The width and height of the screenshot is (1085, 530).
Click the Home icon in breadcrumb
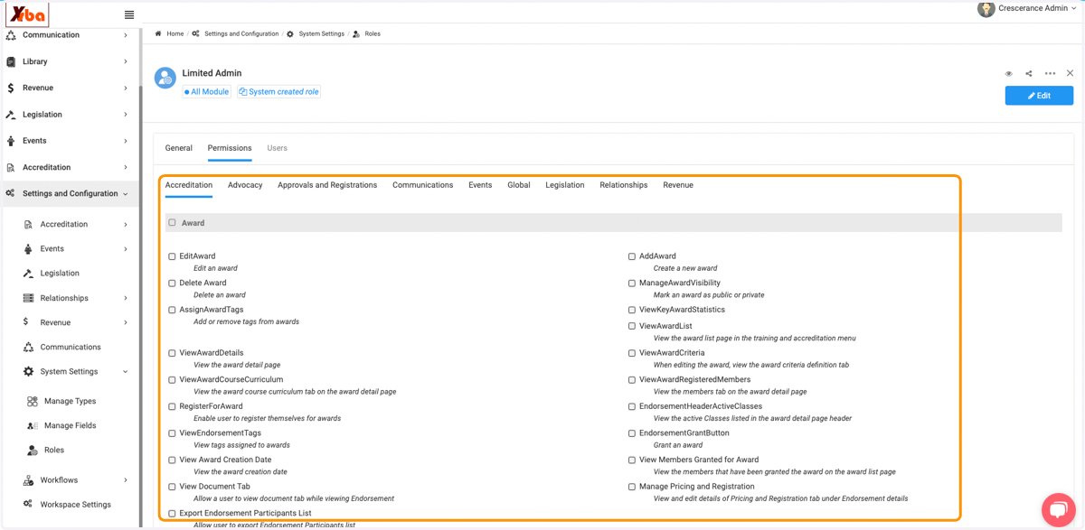coord(158,33)
